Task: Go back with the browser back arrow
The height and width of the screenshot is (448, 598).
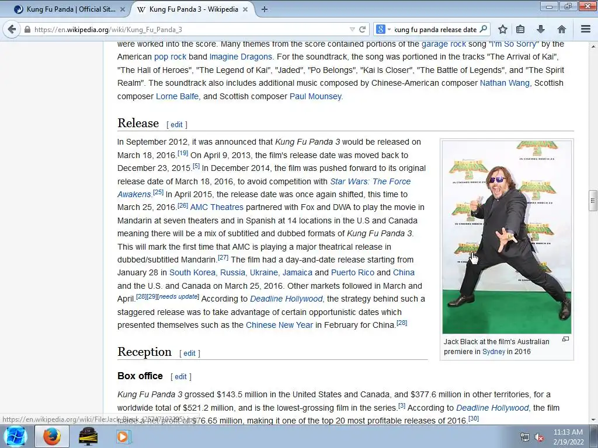Action: (x=12, y=29)
